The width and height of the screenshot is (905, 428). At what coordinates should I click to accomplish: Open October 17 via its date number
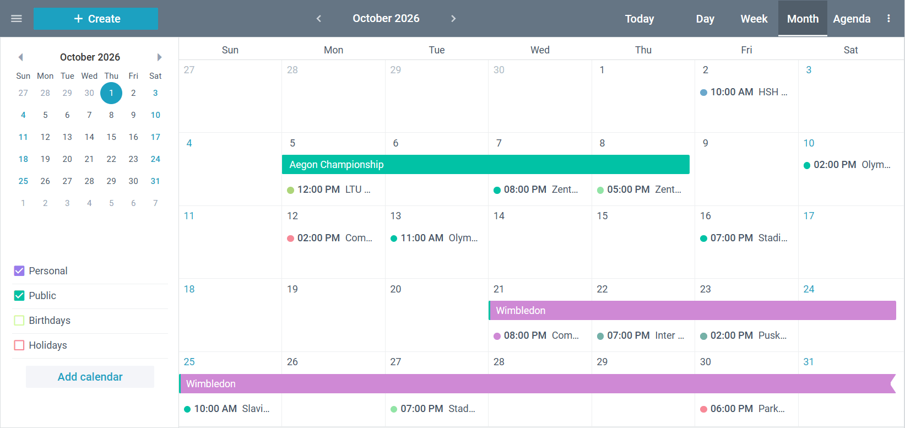(x=808, y=215)
